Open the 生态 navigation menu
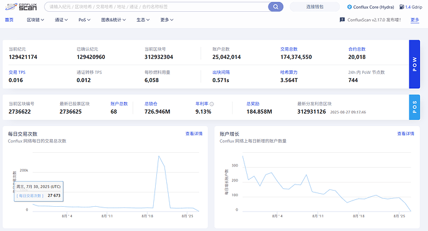 (143, 20)
